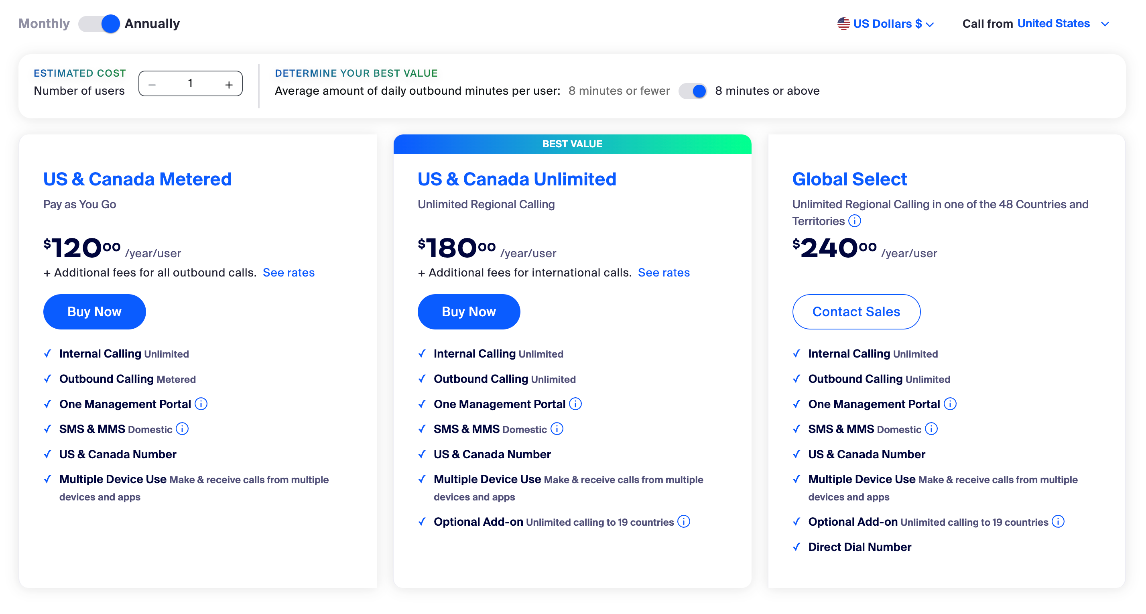Click Buy Now on US & Canada Metered
1146x614 pixels.
[94, 311]
